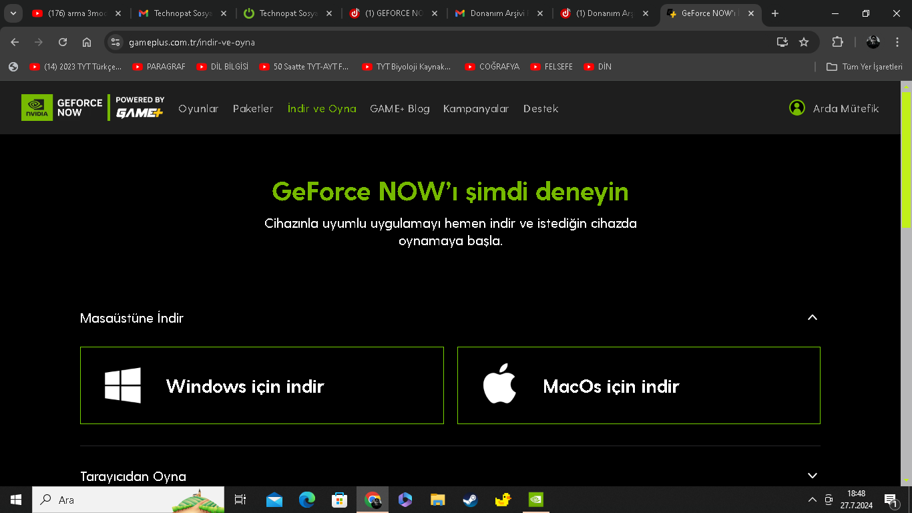Open the COĞRAFYA bookmark
This screenshot has height=513, width=912.
coord(491,67)
